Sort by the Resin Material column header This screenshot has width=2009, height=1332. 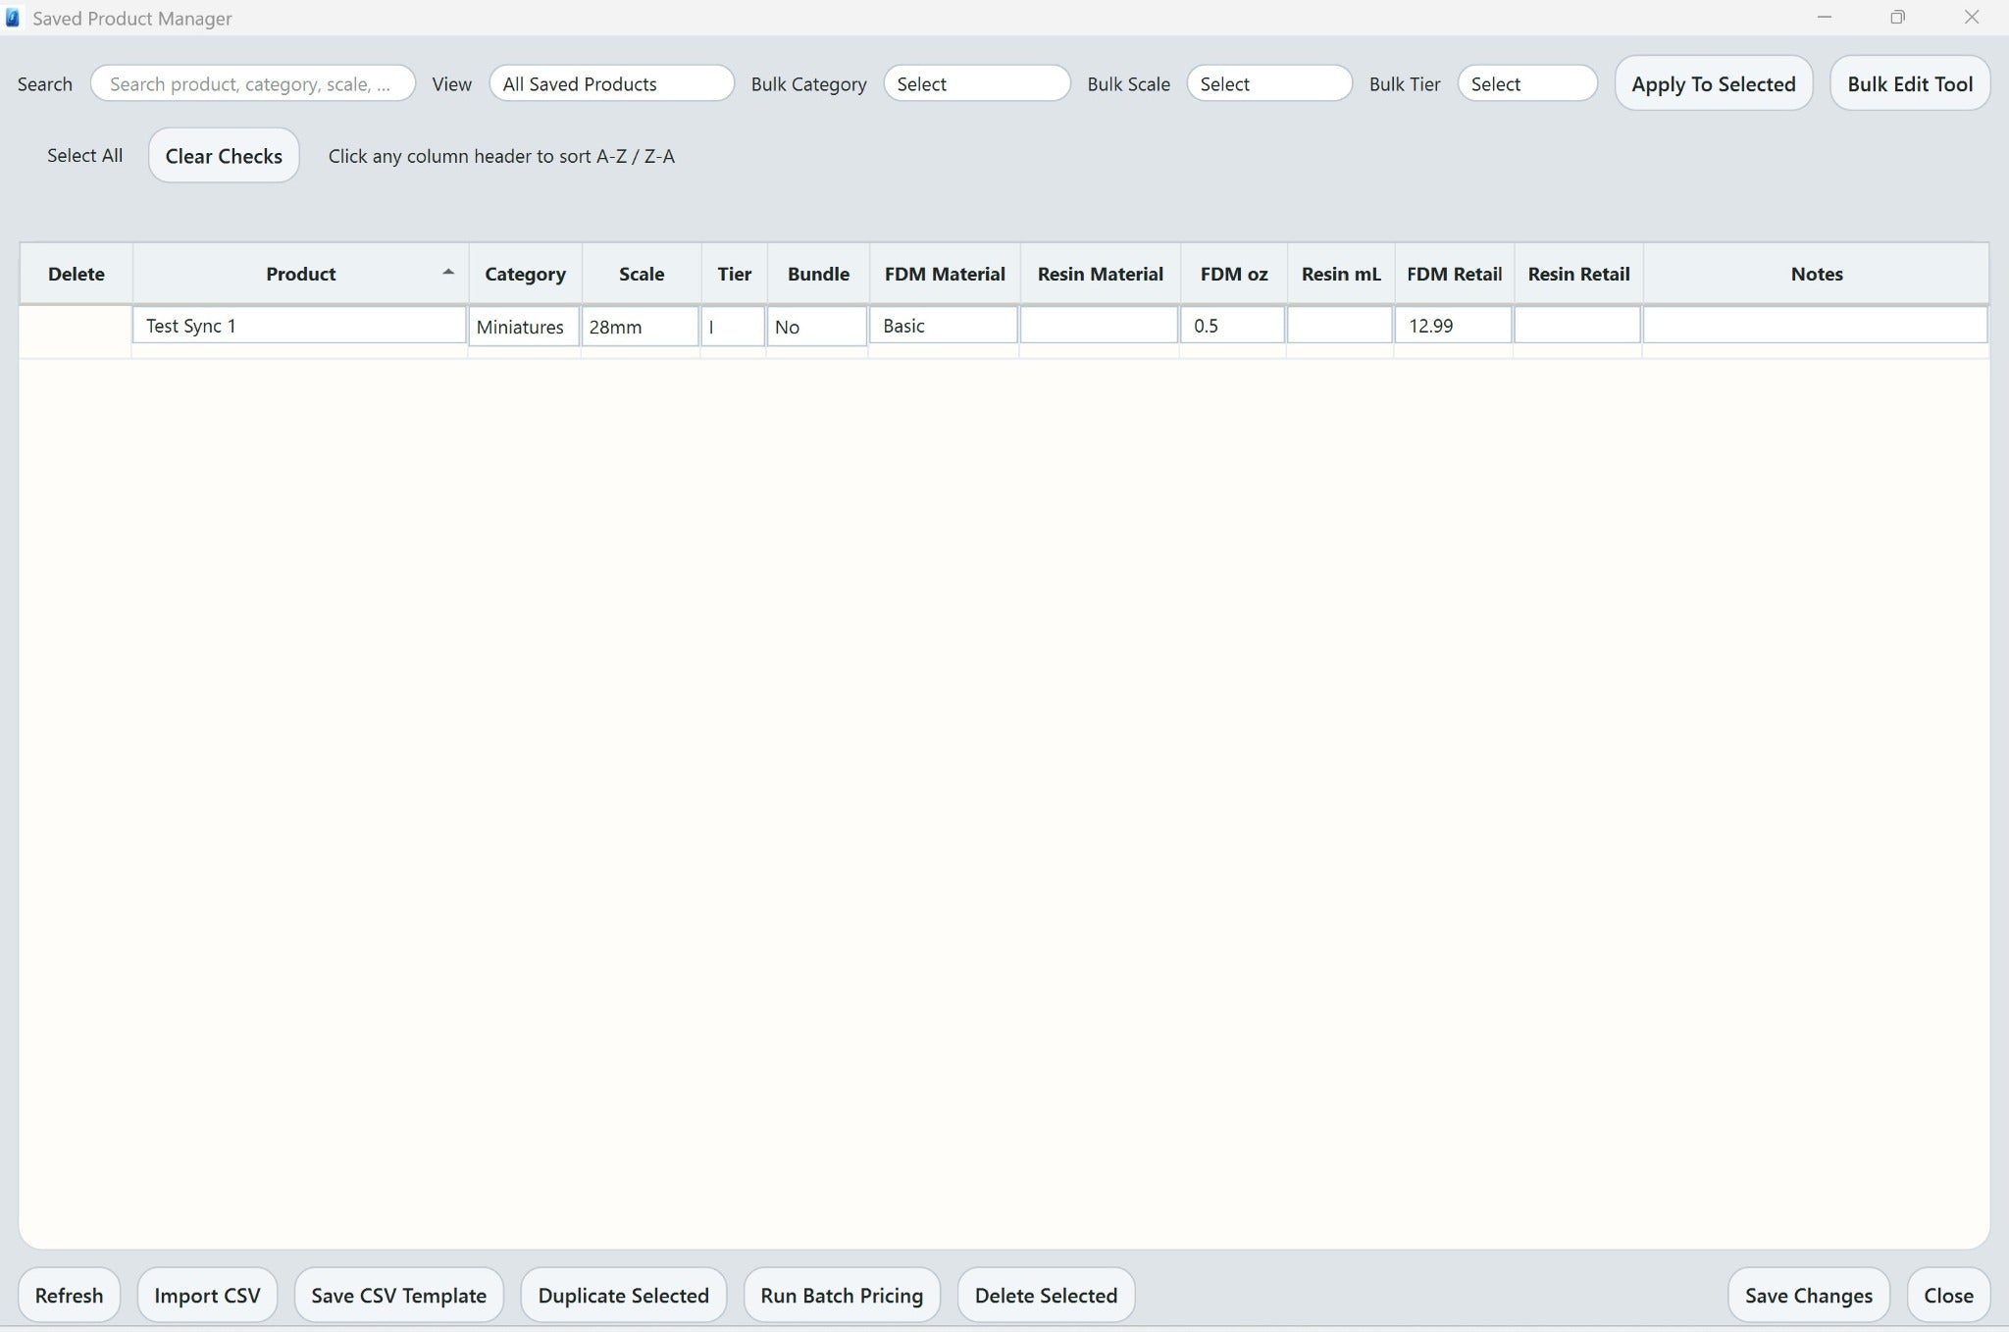(x=1100, y=275)
